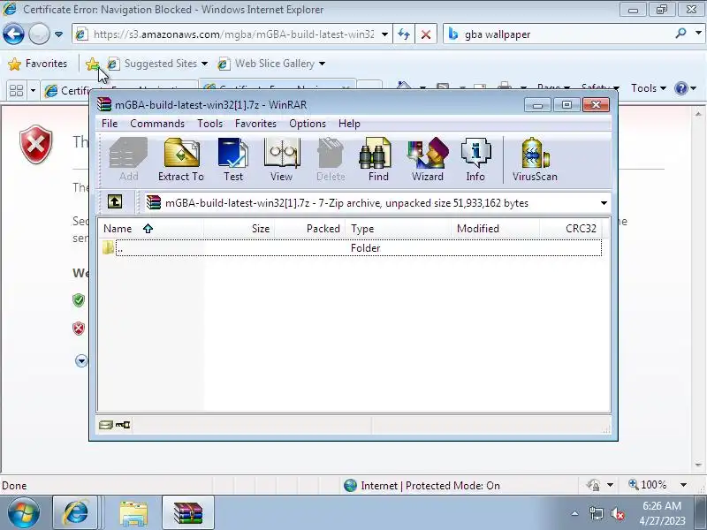This screenshot has height=530, width=707.
Task: Click the WinRAR taskbar icon
Action: (187, 512)
